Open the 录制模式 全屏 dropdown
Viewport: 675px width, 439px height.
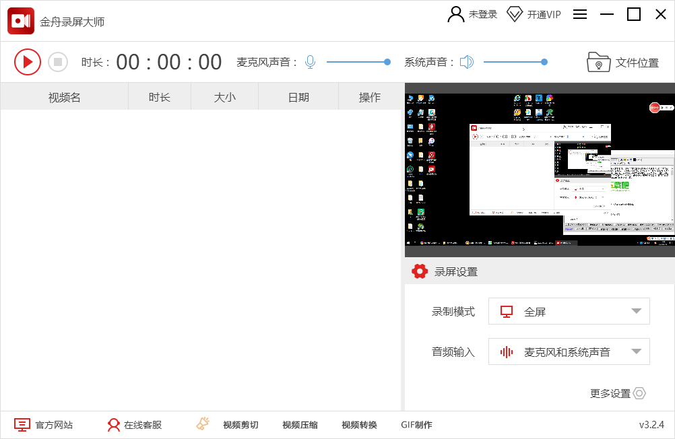coord(569,311)
